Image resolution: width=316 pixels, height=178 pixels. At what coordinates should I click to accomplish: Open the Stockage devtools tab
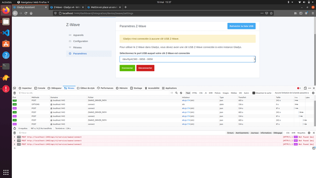pyautogui.click(x=136, y=88)
